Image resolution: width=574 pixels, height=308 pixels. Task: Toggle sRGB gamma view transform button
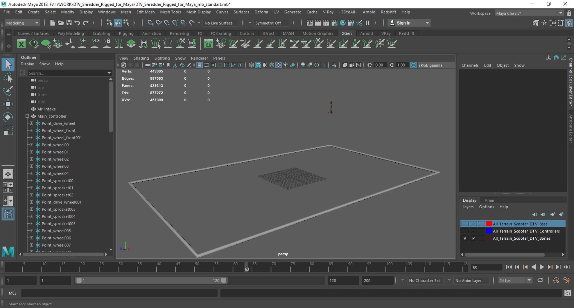413,65
